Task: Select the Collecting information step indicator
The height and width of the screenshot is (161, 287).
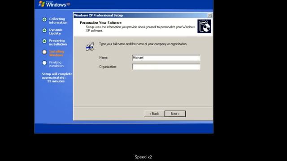Action: pyautogui.click(x=44, y=19)
